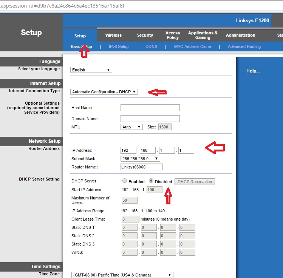Go to the DDNS sub-tab
This screenshot has width=283, height=278.
click(151, 46)
